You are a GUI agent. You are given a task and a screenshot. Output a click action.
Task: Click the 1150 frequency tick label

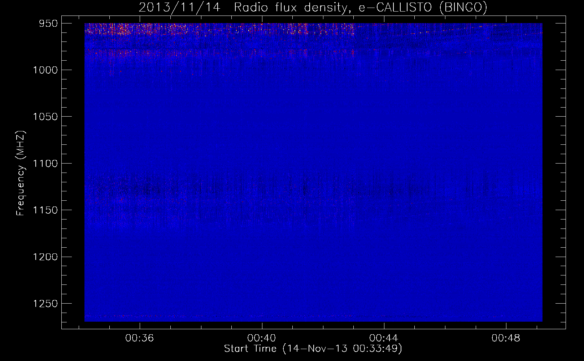point(45,210)
